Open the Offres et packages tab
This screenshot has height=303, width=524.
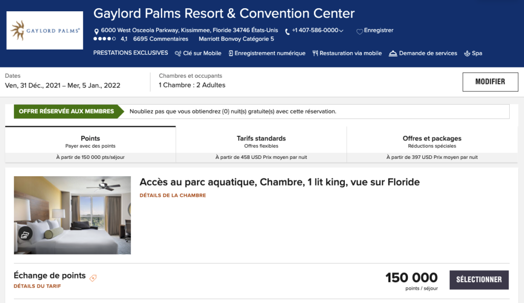click(x=432, y=142)
